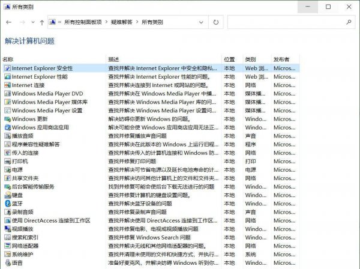Open the recent locations dropdown arrow
Screen dimensions: 360x269
coord(33,22)
